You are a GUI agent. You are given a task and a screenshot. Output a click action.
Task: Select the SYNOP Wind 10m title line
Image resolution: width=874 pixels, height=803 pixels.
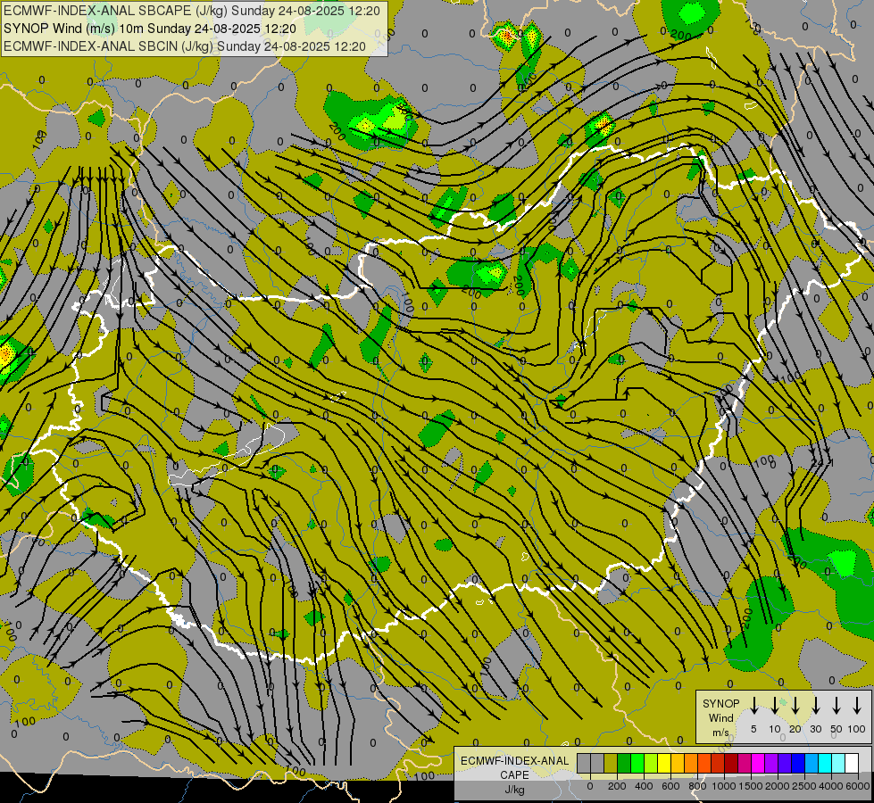pyautogui.click(x=150, y=29)
